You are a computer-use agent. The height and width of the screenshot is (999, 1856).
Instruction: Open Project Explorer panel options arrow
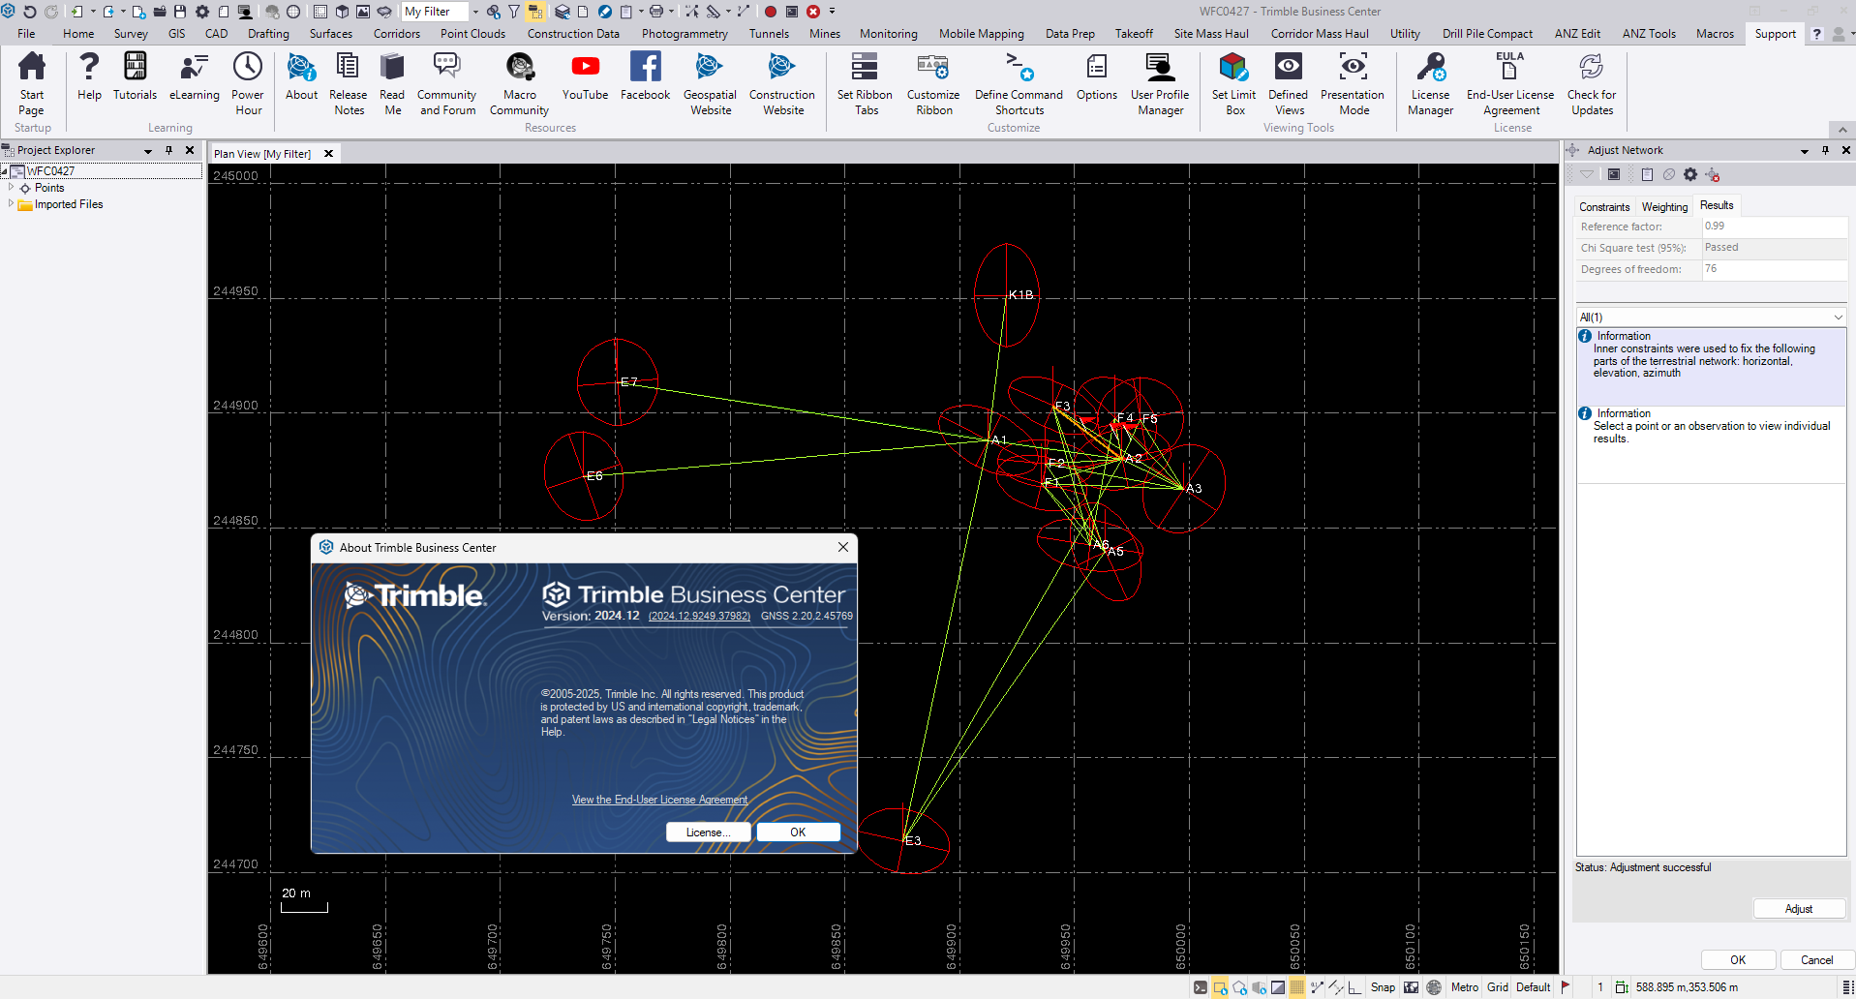pyautogui.click(x=148, y=151)
